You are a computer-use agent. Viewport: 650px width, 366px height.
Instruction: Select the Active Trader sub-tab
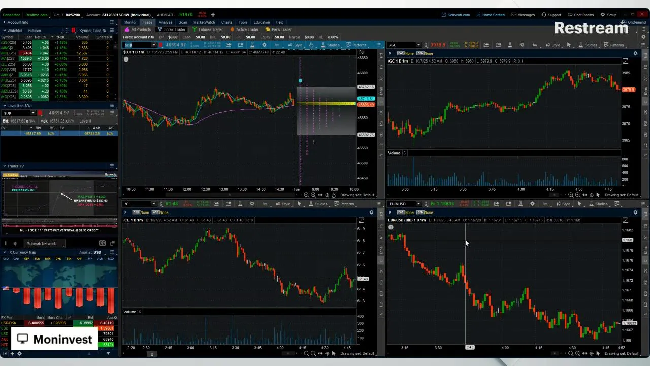[x=244, y=29]
